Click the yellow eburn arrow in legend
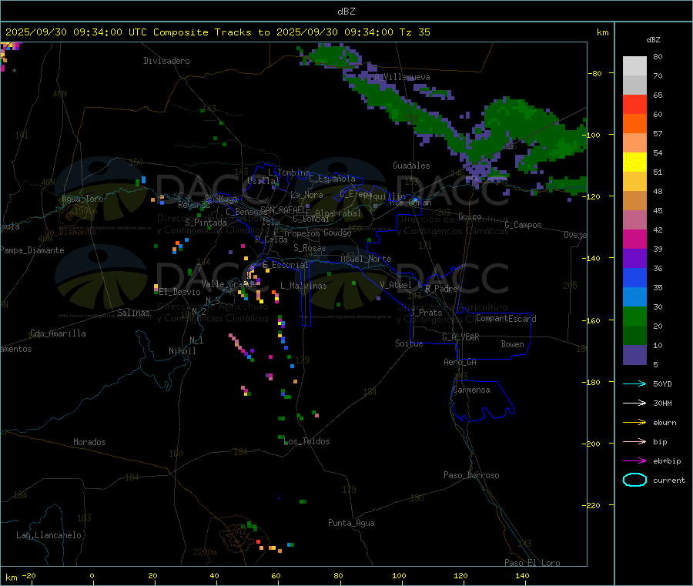The width and height of the screenshot is (693, 586). tap(634, 422)
